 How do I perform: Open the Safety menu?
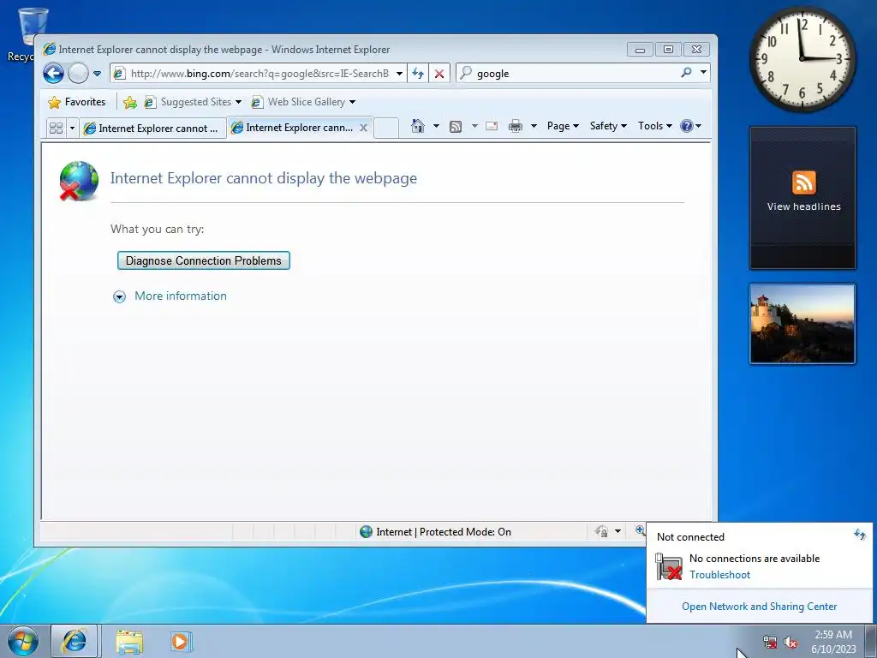point(609,126)
